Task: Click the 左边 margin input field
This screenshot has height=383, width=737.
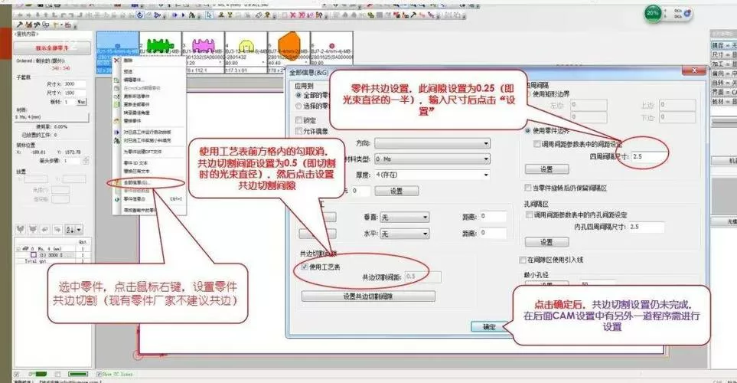Action: pos(588,104)
